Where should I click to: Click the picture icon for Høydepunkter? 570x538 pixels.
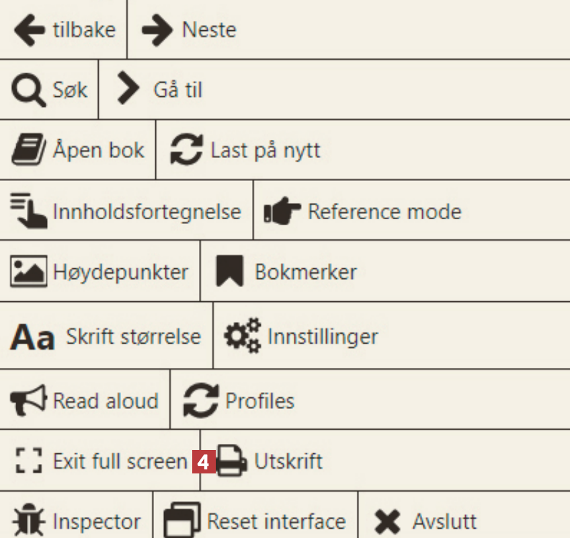pyautogui.click(x=29, y=272)
